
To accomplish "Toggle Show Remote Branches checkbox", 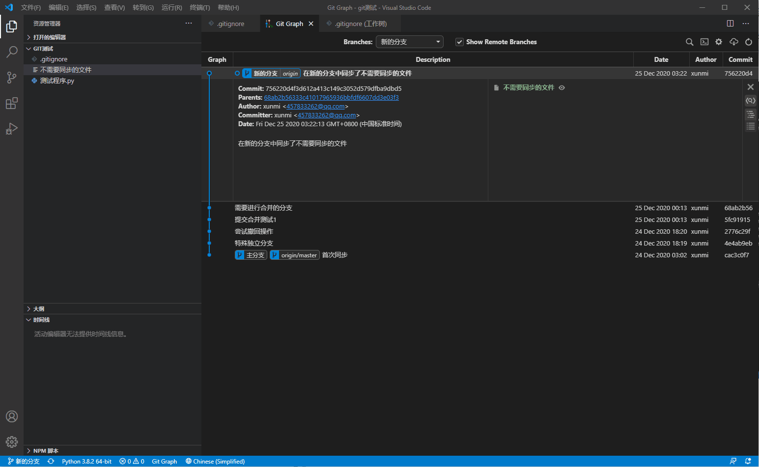I will [459, 42].
